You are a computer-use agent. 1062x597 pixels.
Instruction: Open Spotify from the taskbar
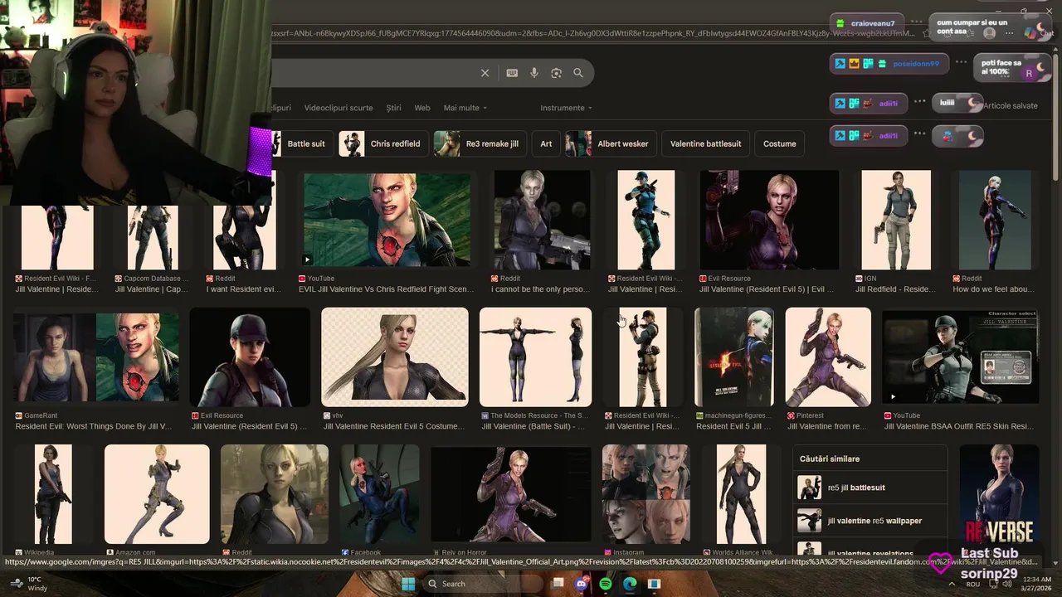(606, 584)
